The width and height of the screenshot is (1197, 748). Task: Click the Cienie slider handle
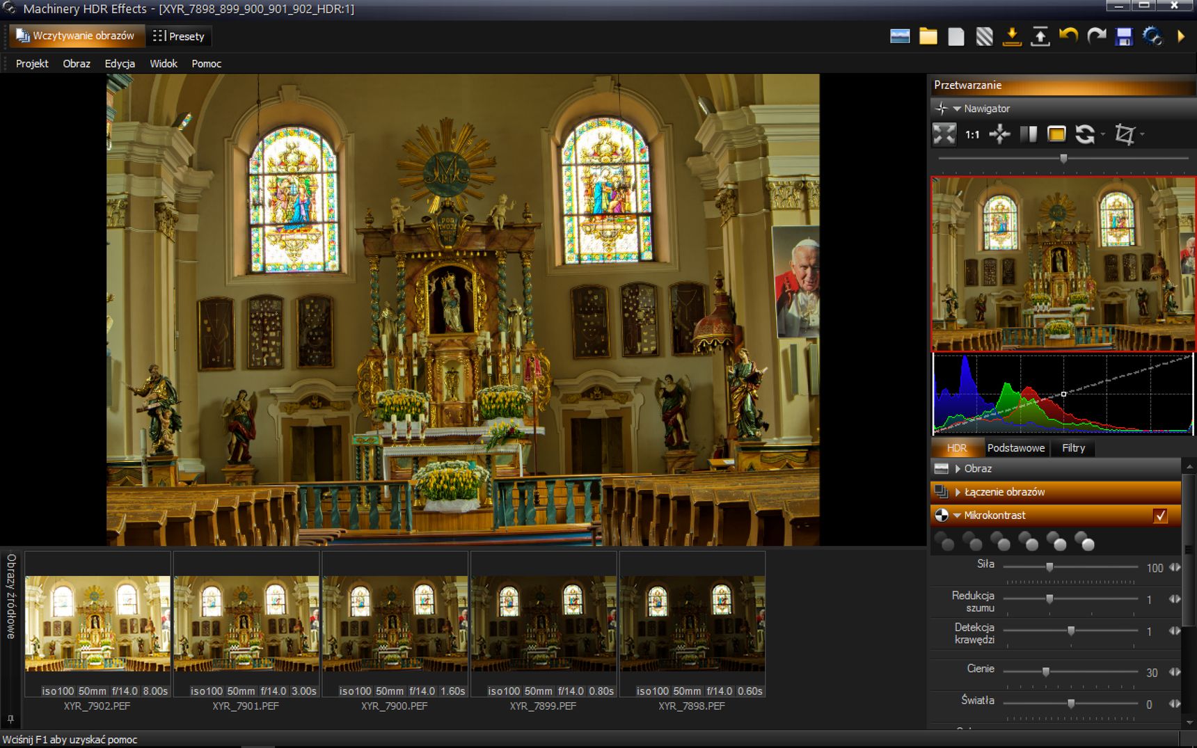pyautogui.click(x=1045, y=672)
